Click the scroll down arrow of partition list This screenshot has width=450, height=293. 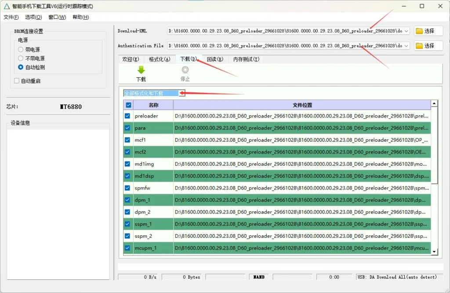[x=435, y=252]
